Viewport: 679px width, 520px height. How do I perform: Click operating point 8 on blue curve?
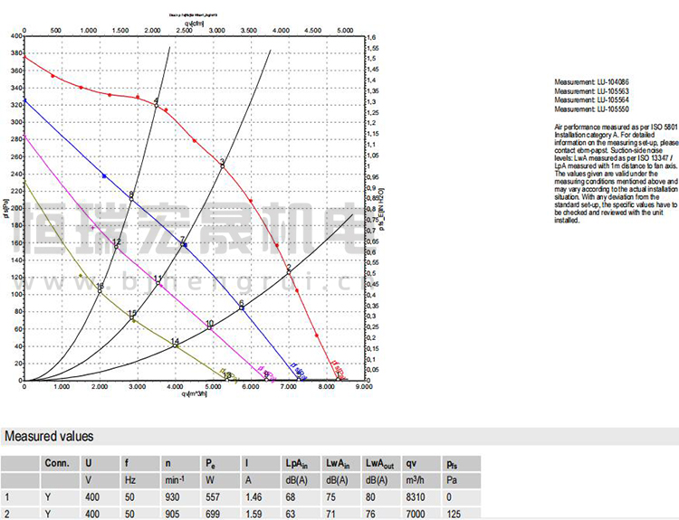(x=132, y=198)
